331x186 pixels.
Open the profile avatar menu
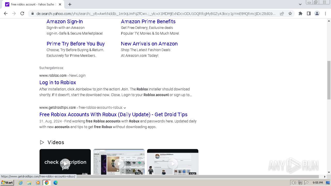317,14
